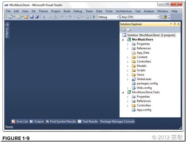Click Properties icon in Solution Explorer toolbar
This screenshot has height=142, width=186.
click(x=123, y=30)
